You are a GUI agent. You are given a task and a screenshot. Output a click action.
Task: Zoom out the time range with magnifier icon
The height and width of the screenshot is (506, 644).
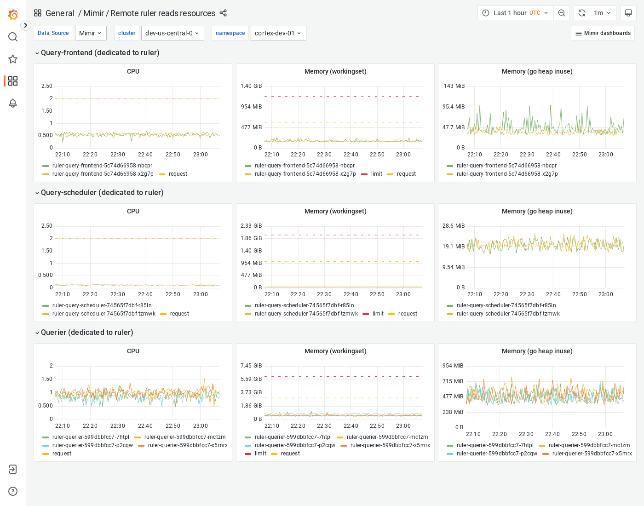(x=561, y=13)
